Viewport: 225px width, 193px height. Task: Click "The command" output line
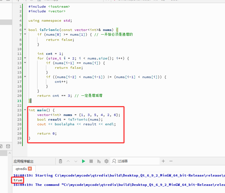coord(119,185)
